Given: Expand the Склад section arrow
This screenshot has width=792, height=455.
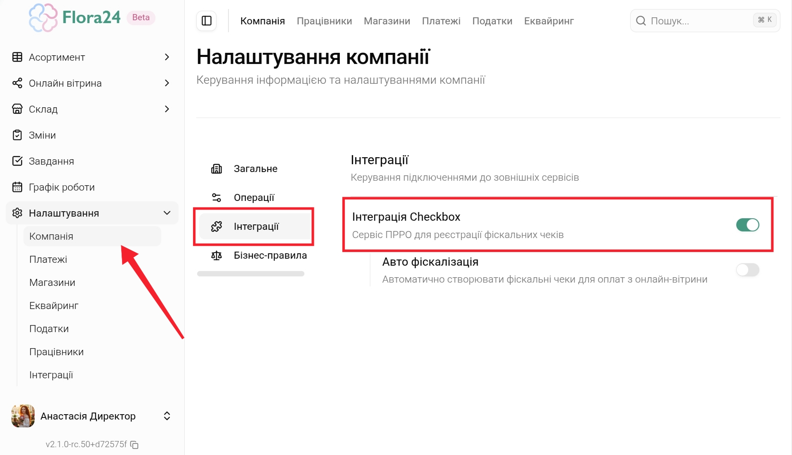Looking at the screenshot, I should (167, 109).
